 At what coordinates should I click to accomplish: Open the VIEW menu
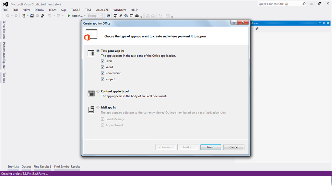point(27,10)
